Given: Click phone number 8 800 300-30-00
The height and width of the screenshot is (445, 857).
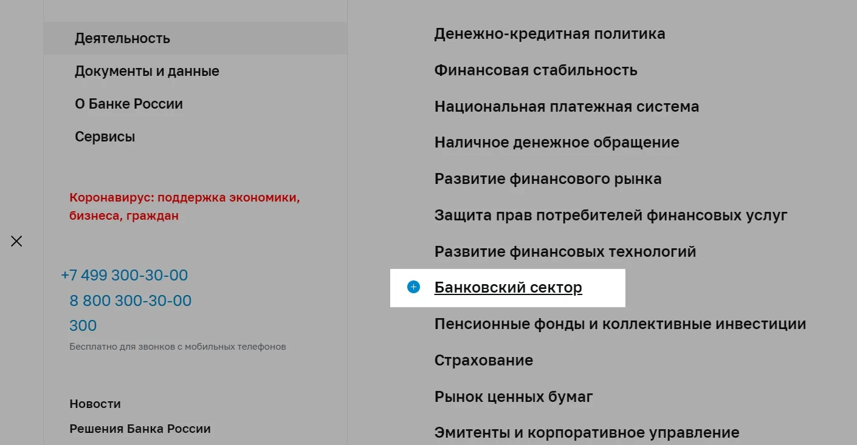Looking at the screenshot, I should 131,301.
